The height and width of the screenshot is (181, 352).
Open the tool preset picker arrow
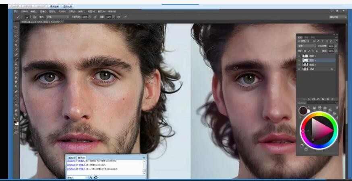[x=21, y=17]
